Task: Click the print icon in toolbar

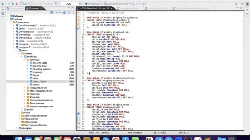Action: point(137,4)
